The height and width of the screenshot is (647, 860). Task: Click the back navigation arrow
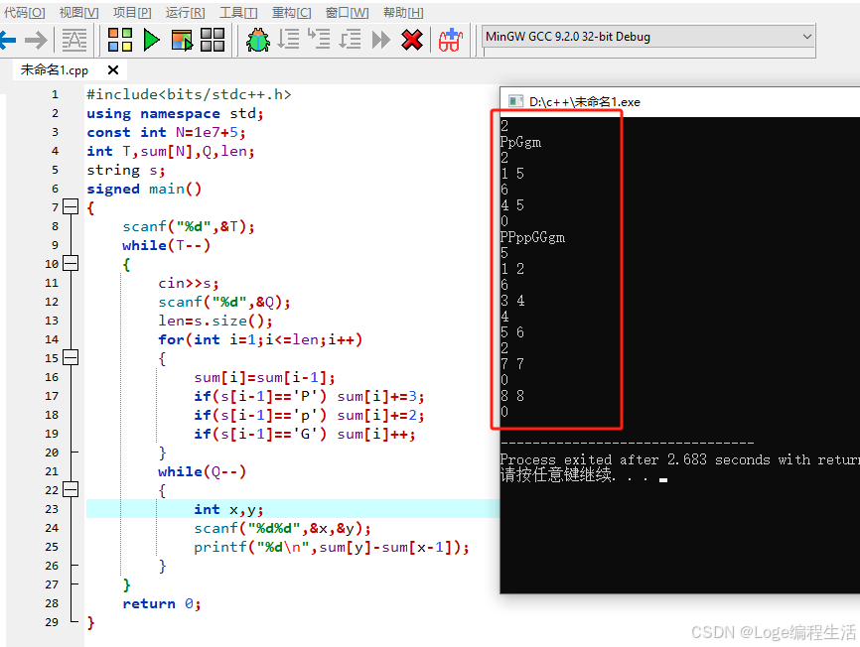click(x=8, y=40)
